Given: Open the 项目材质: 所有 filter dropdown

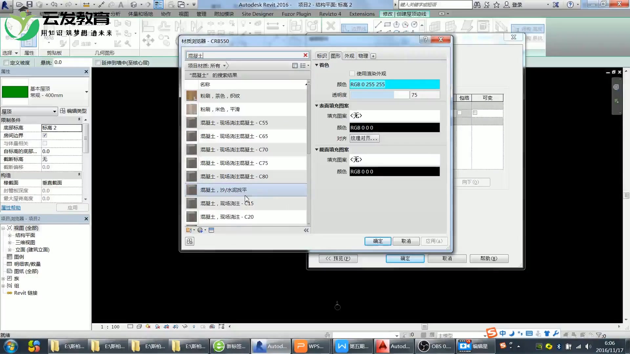Looking at the screenshot, I should pyautogui.click(x=224, y=66).
